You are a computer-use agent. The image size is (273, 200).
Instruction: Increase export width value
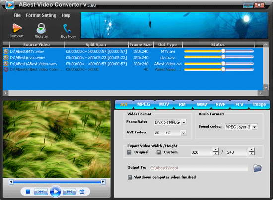(216, 150)
